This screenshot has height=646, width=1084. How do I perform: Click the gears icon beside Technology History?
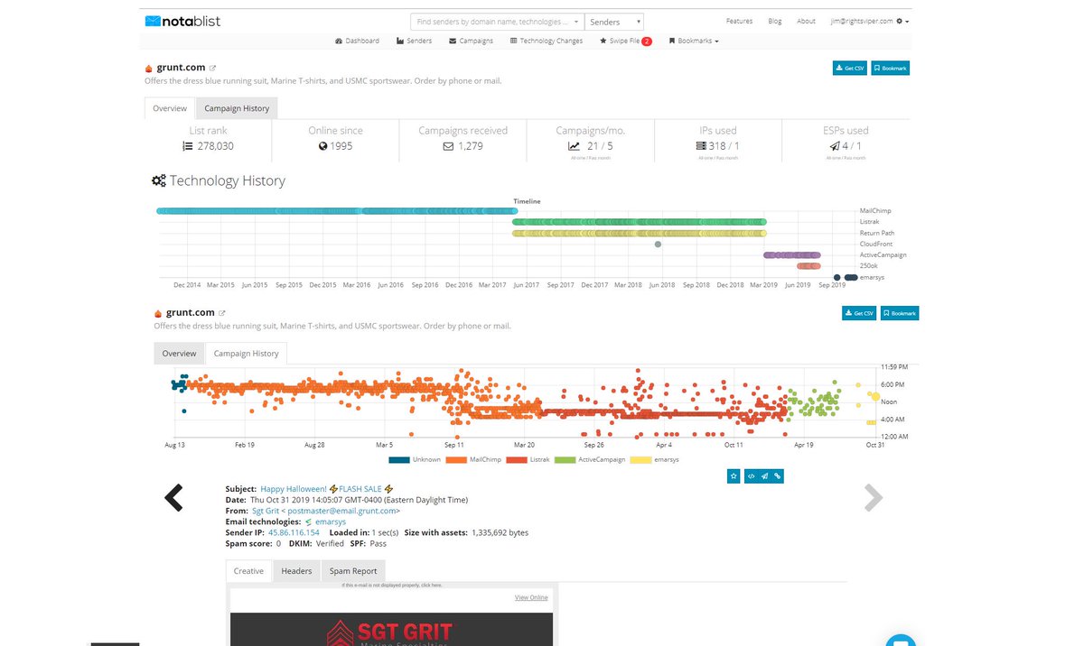158,180
